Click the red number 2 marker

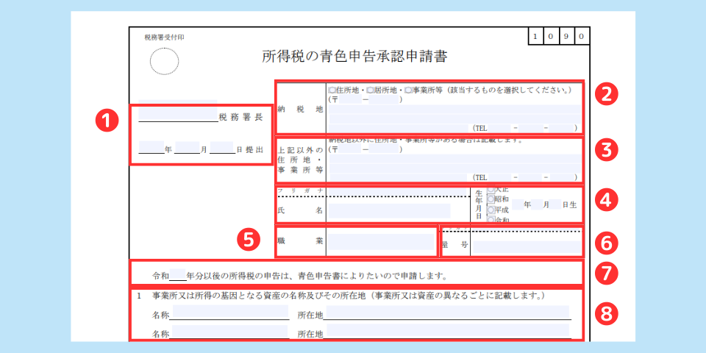(x=607, y=95)
